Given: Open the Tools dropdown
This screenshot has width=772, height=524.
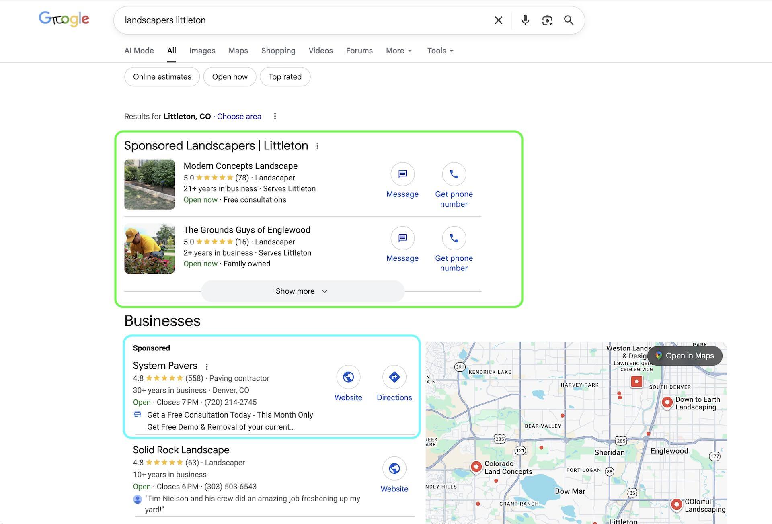Looking at the screenshot, I should click(439, 51).
